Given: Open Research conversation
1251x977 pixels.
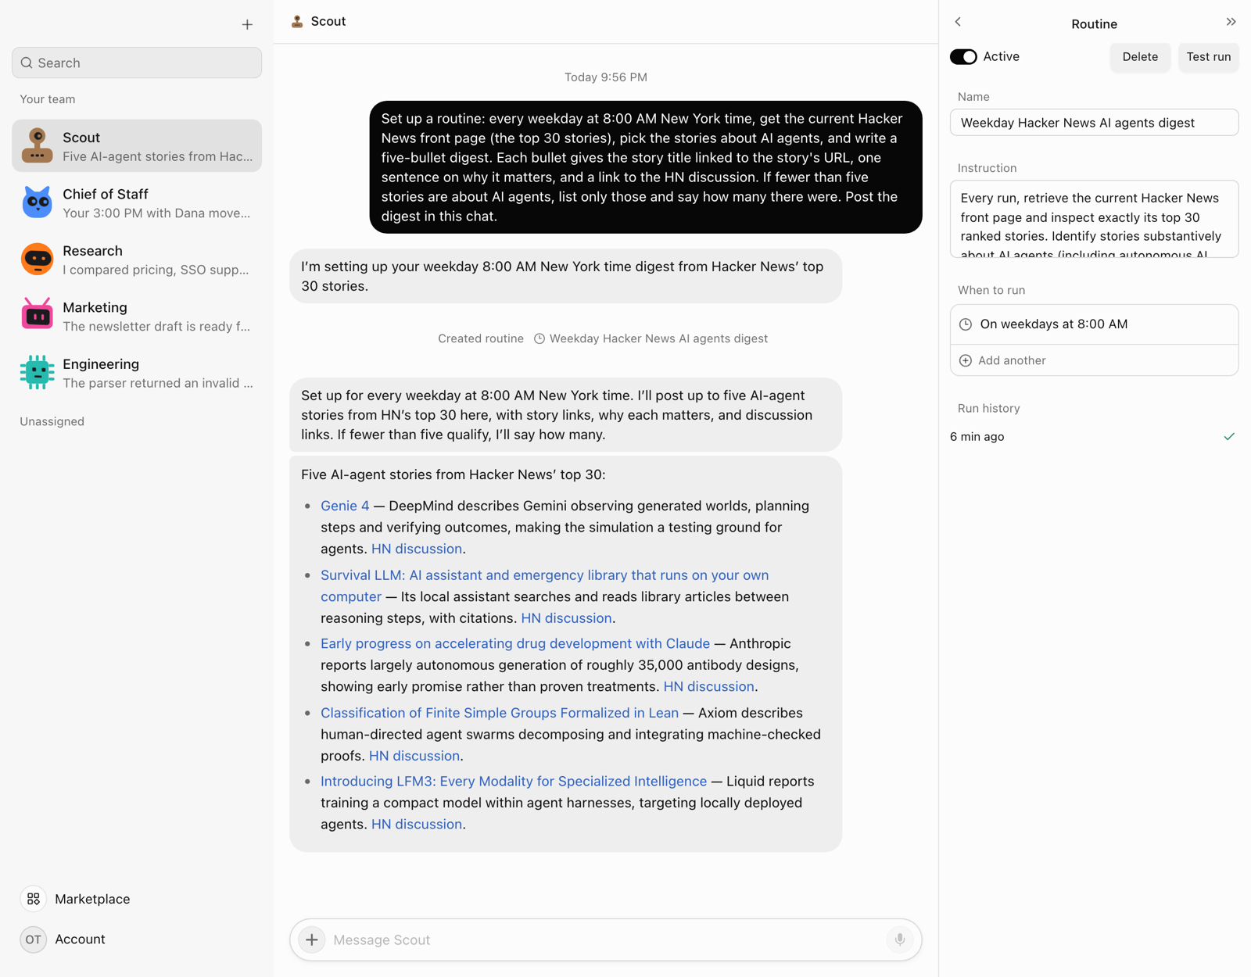Looking at the screenshot, I should coord(137,259).
